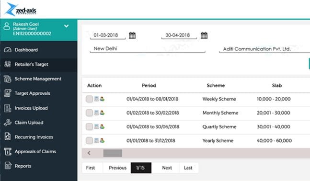The image size is (310, 181).
Task: Tick the checkbox for Quartly Scheme row
Action: point(89,127)
